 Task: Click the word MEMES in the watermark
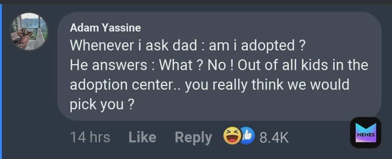point(366,136)
